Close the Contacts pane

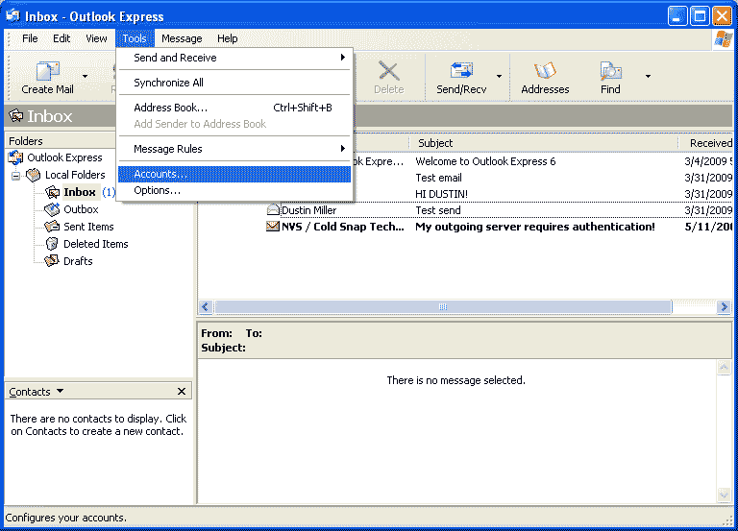point(182,392)
